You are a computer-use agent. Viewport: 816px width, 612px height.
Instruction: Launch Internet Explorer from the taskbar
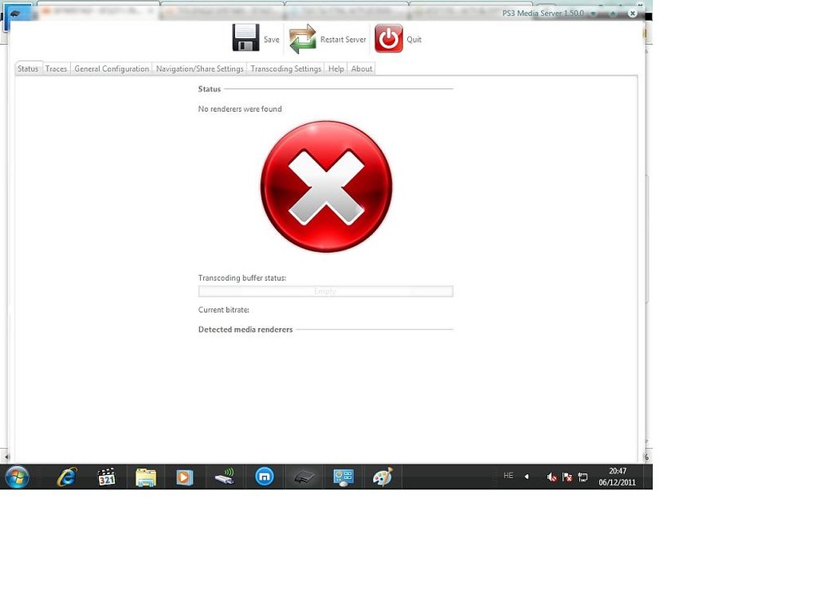pyautogui.click(x=67, y=477)
